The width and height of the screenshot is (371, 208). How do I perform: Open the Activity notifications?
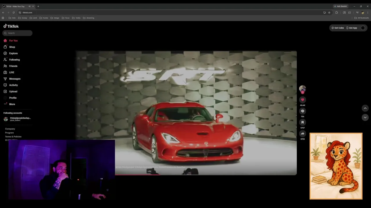pos(11,85)
